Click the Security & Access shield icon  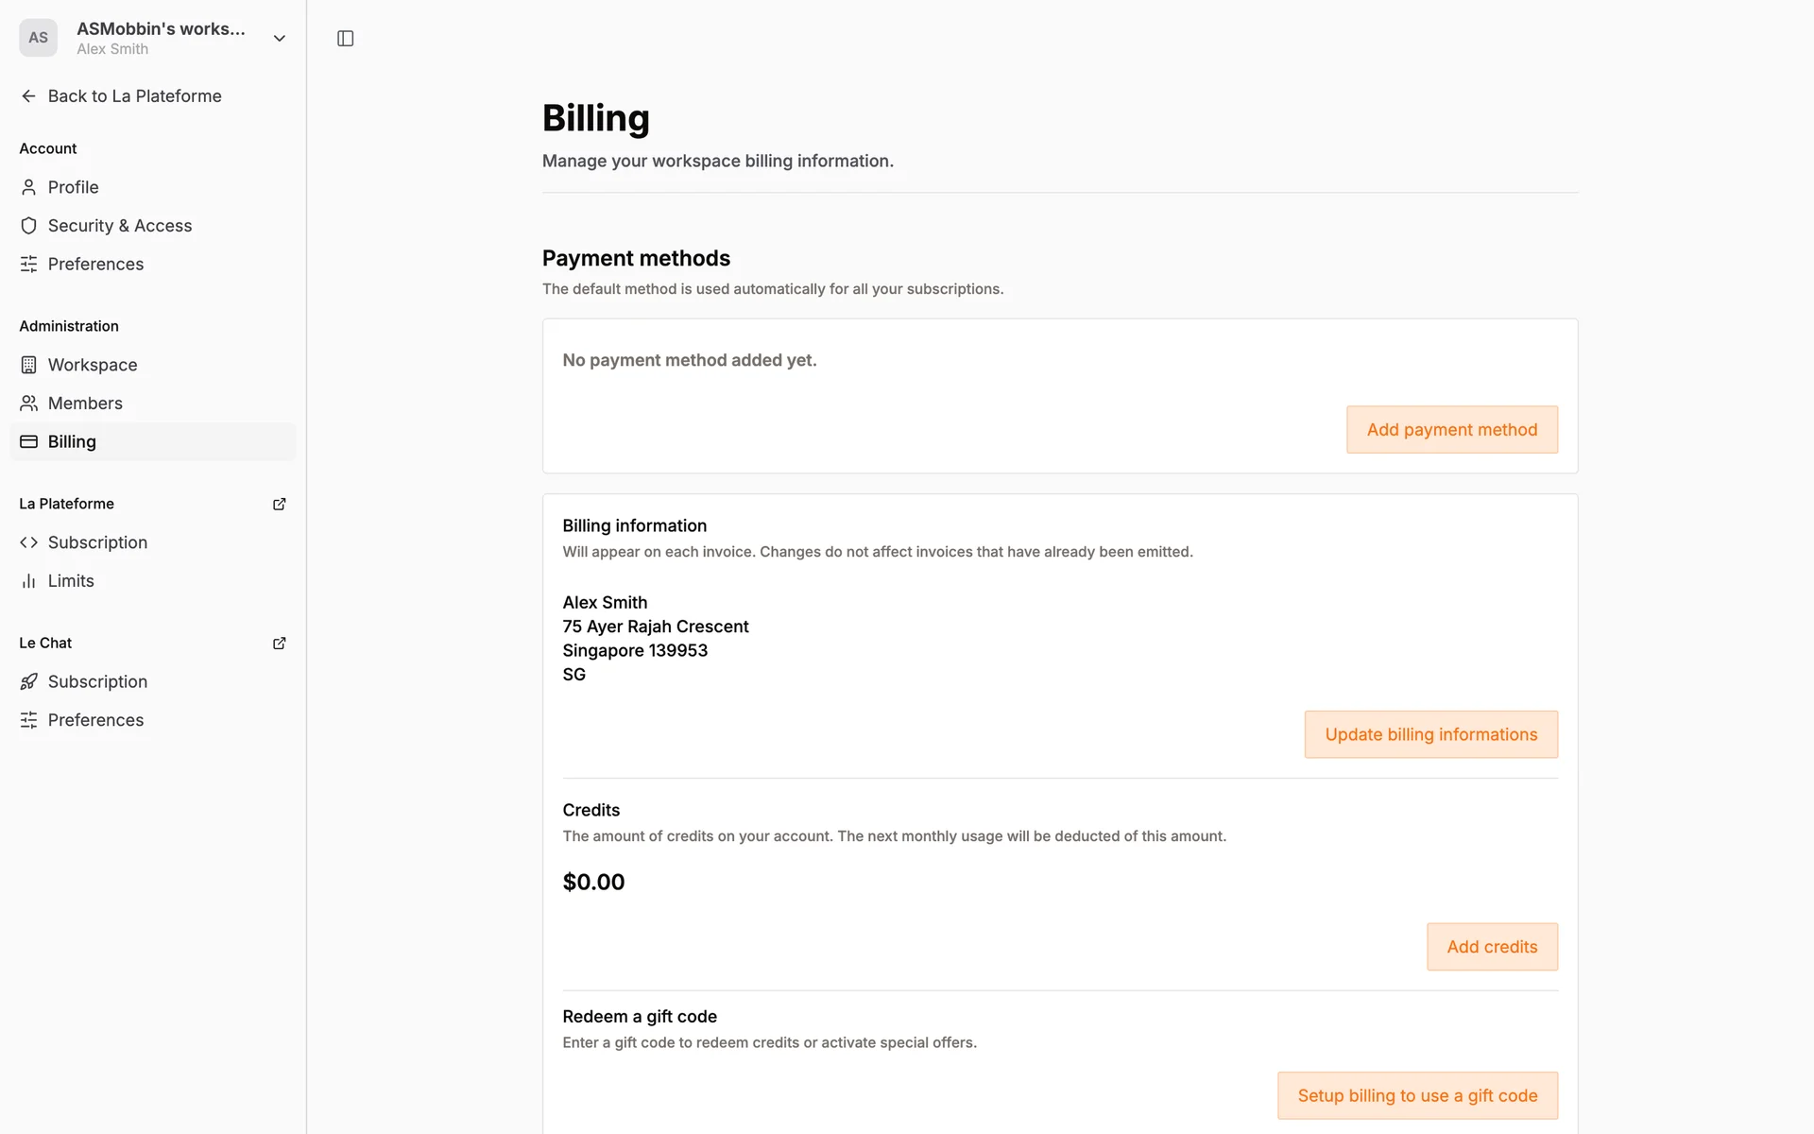click(28, 226)
